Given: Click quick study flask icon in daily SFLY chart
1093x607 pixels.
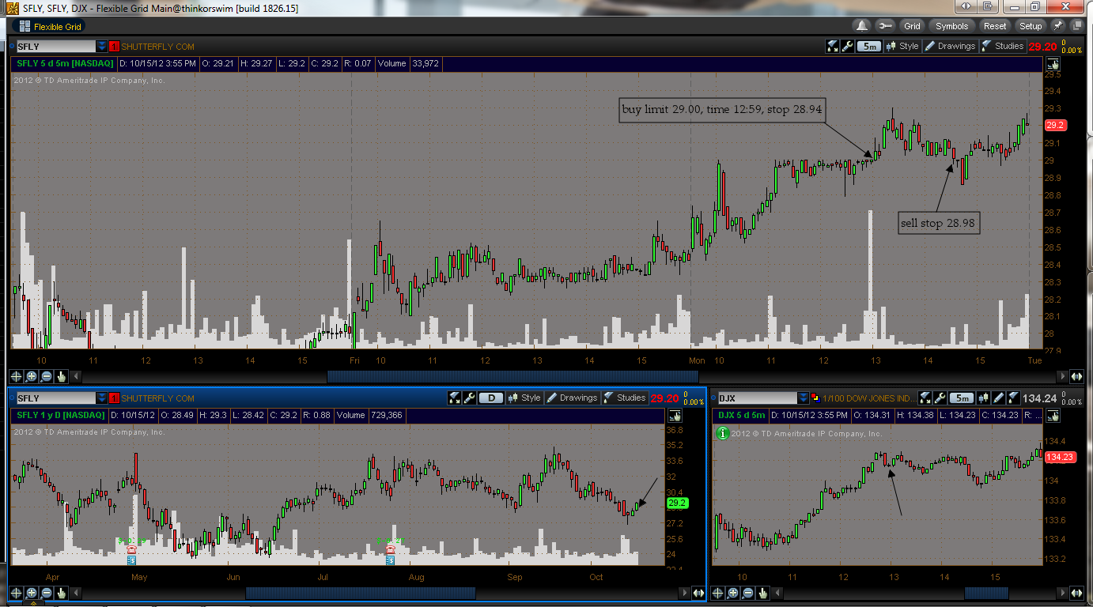Looking at the screenshot, I should [455, 398].
